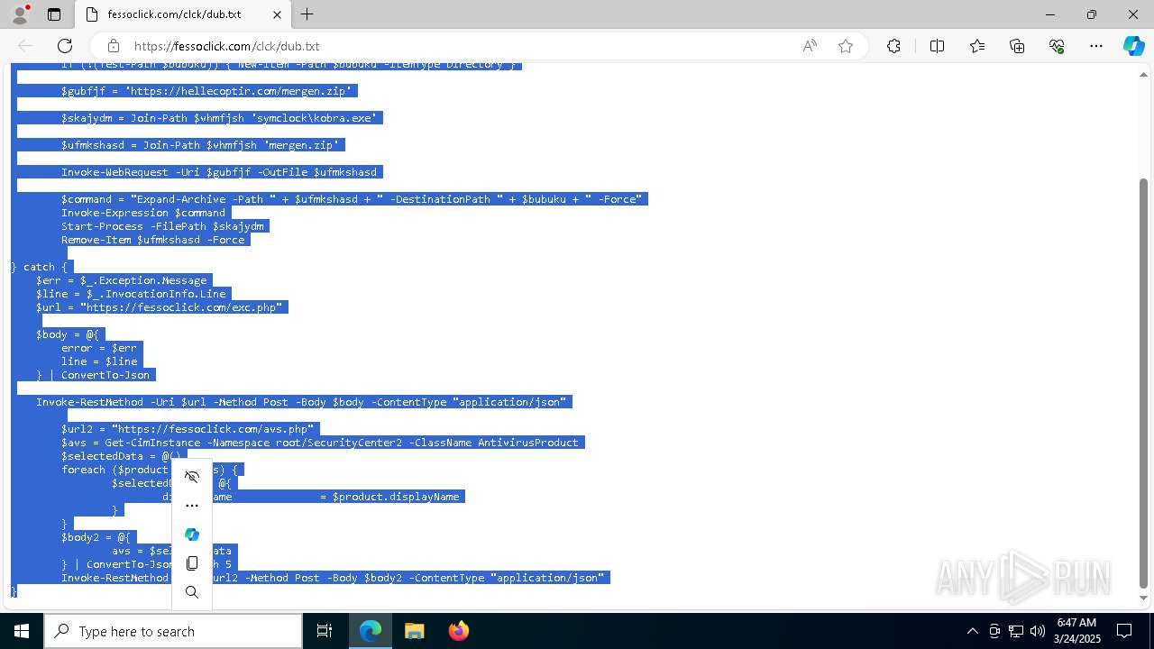Click the '| ConvertTo-Json' closing line

coord(93,375)
